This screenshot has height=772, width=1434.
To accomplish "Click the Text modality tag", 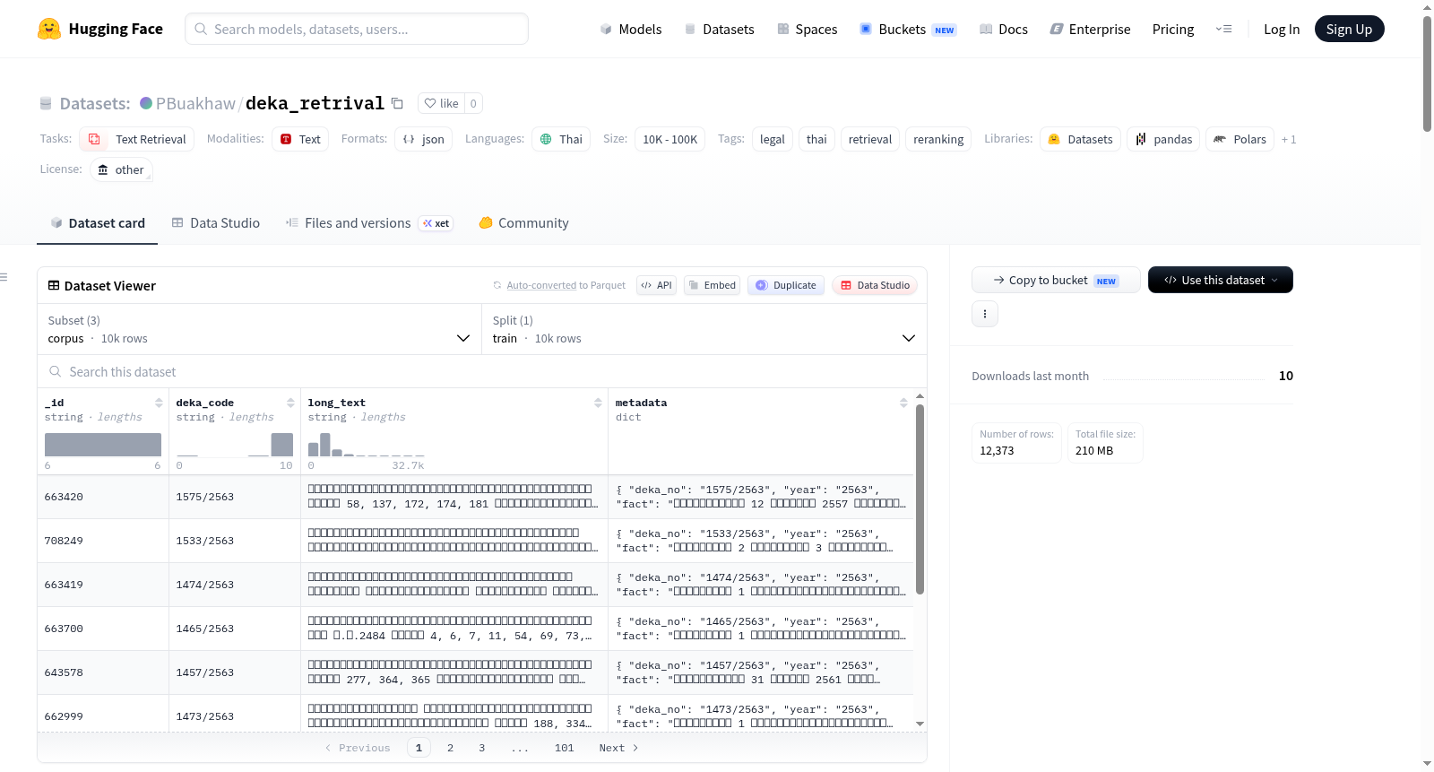I will point(300,139).
